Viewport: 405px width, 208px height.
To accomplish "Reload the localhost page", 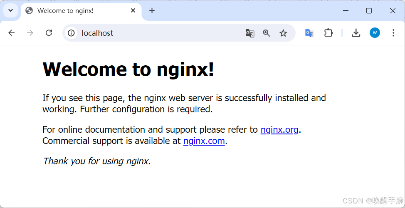I will [49, 33].
